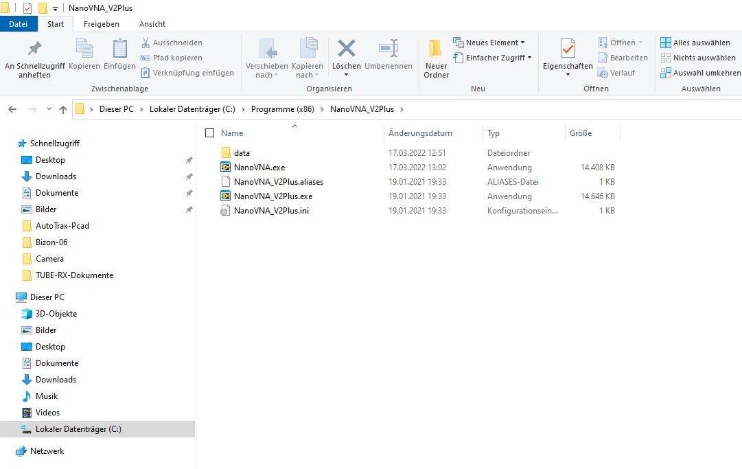This screenshot has width=742, height=469.
Task: Sort by the Name column header
Action: [x=232, y=133]
